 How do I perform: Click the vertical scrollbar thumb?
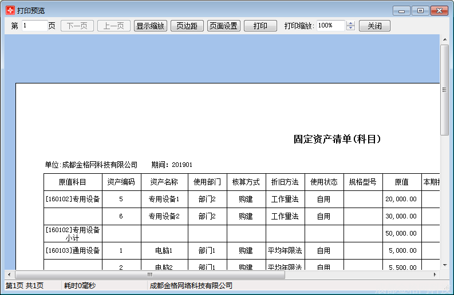(444, 90)
